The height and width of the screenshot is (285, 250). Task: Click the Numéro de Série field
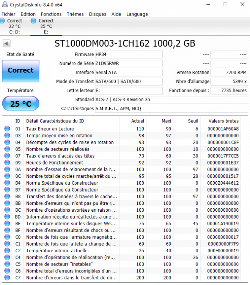coord(128,63)
